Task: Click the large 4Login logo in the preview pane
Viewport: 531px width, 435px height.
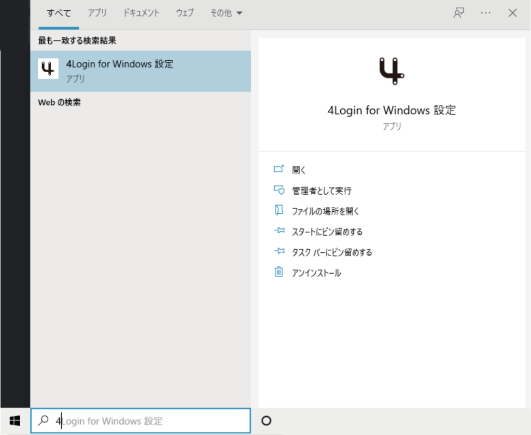Action: 392,71
